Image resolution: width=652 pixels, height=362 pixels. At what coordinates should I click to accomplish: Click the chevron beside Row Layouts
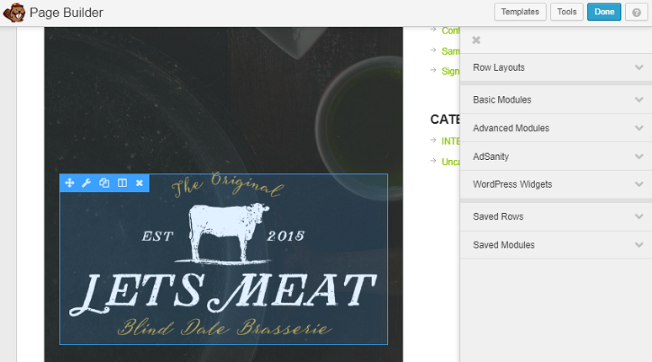point(639,67)
